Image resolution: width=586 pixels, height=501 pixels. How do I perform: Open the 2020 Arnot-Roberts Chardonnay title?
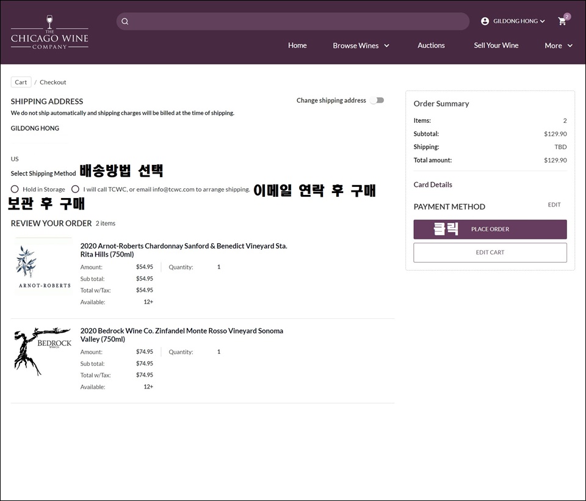coord(184,250)
